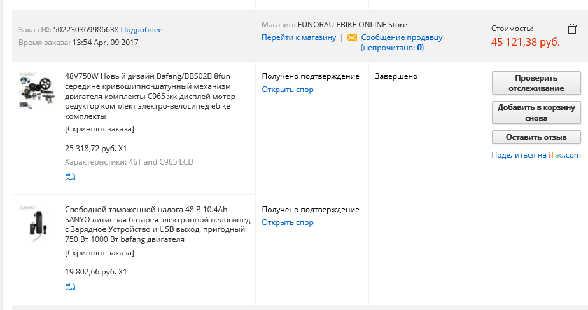588x310 pixels.
Task: Go to store via Перейти к магазину
Action: 298,37
